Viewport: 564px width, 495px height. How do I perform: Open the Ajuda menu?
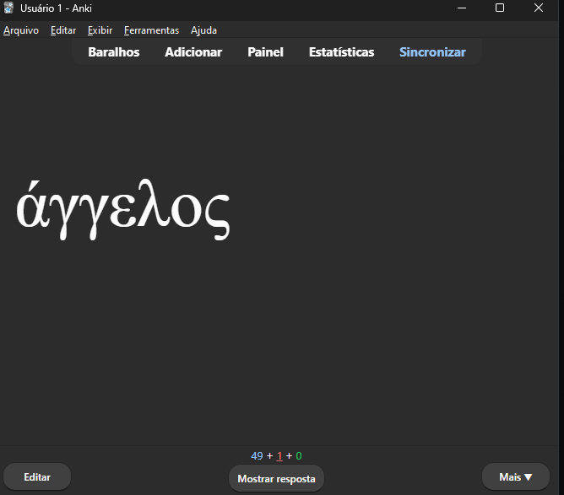pos(203,30)
